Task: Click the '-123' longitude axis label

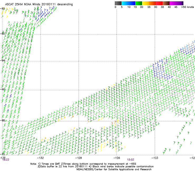Action: (155, 158)
